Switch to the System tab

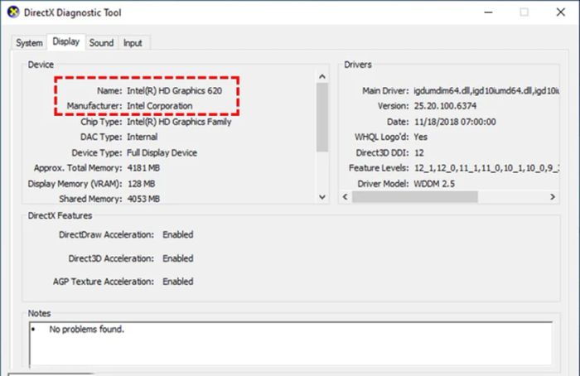tap(29, 43)
